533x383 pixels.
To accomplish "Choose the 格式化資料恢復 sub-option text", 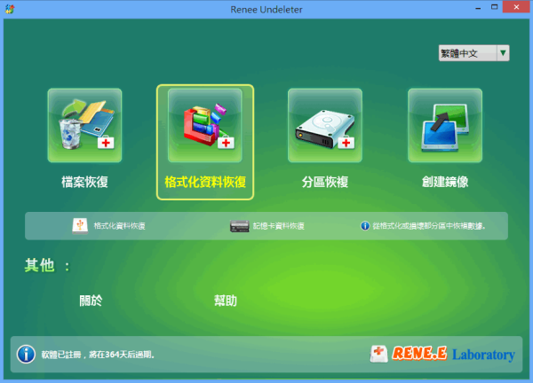I will pyautogui.click(x=119, y=226).
